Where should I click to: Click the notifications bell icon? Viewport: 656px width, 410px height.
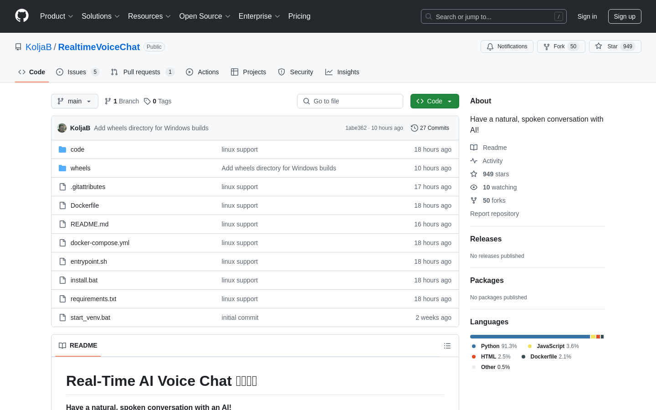coord(490,46)
